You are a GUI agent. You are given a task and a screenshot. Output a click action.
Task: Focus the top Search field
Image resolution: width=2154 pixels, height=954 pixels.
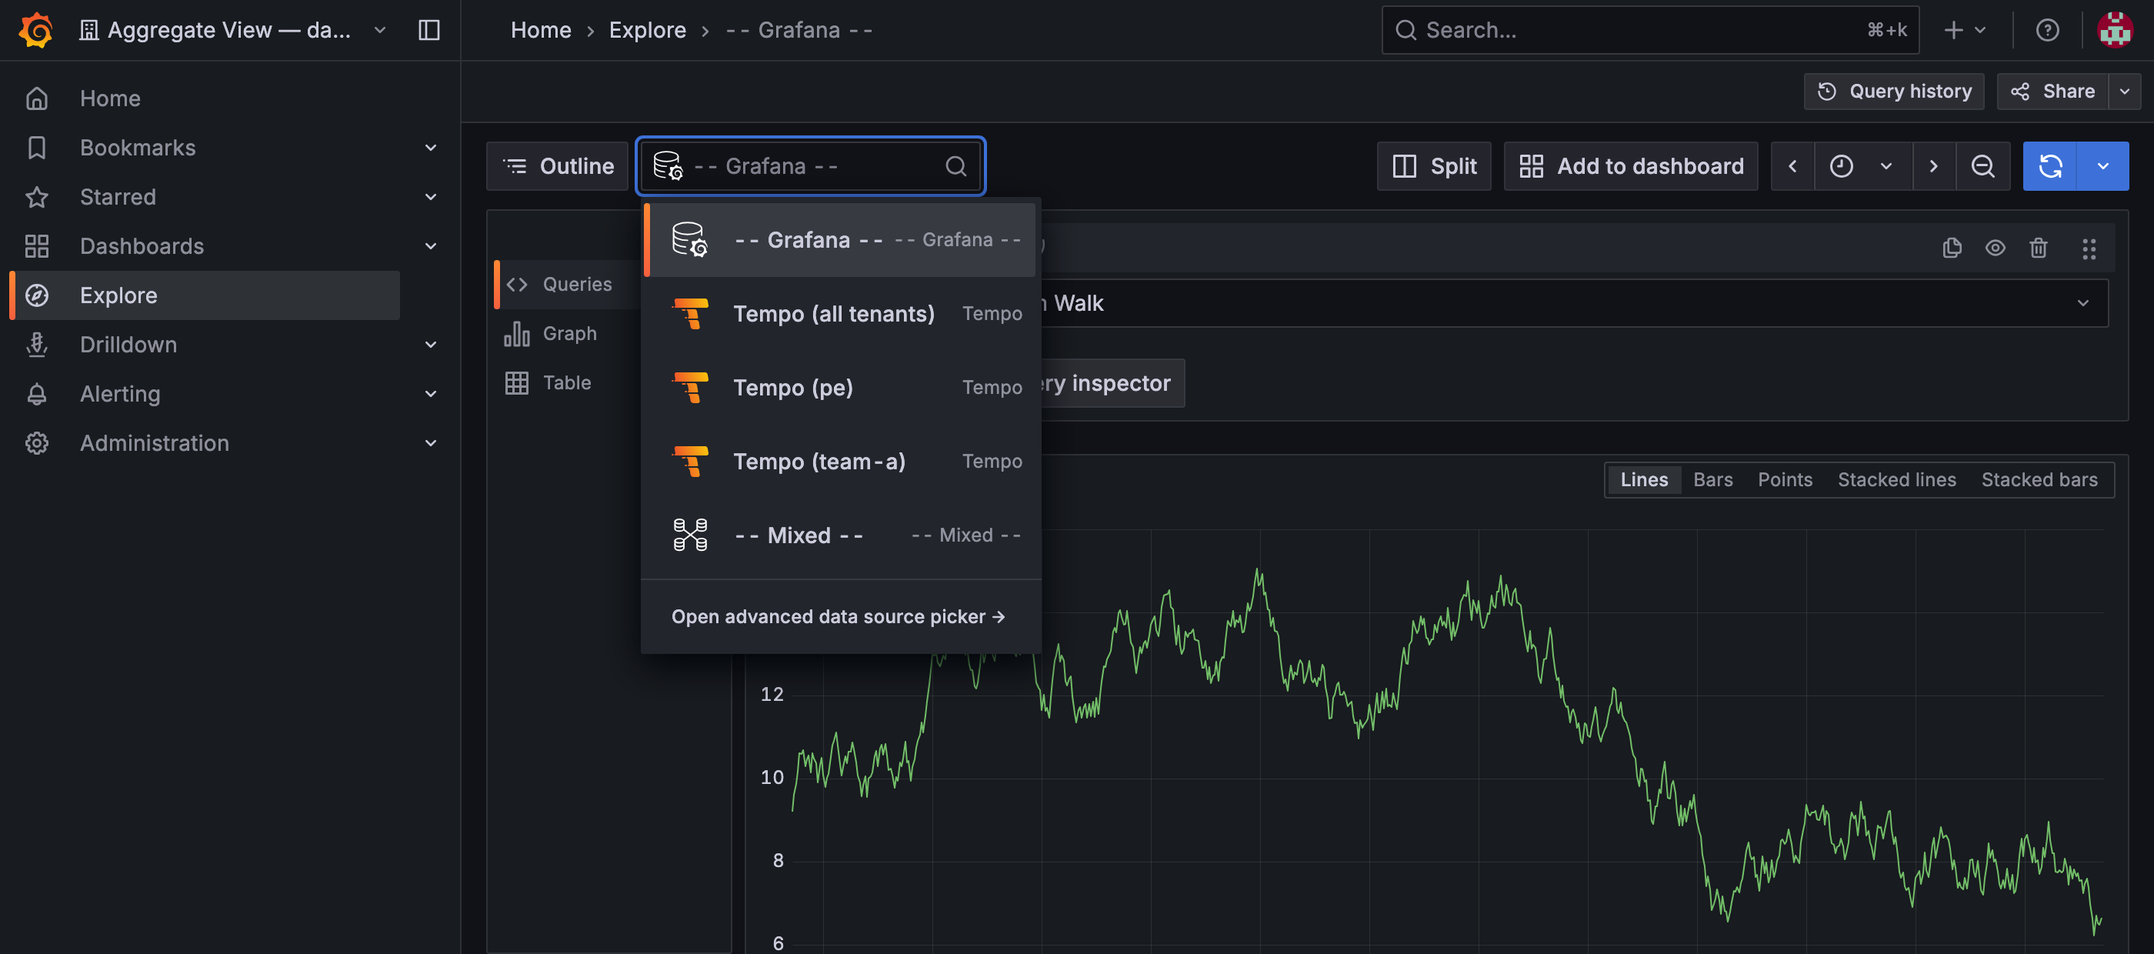pos(1650,30)
